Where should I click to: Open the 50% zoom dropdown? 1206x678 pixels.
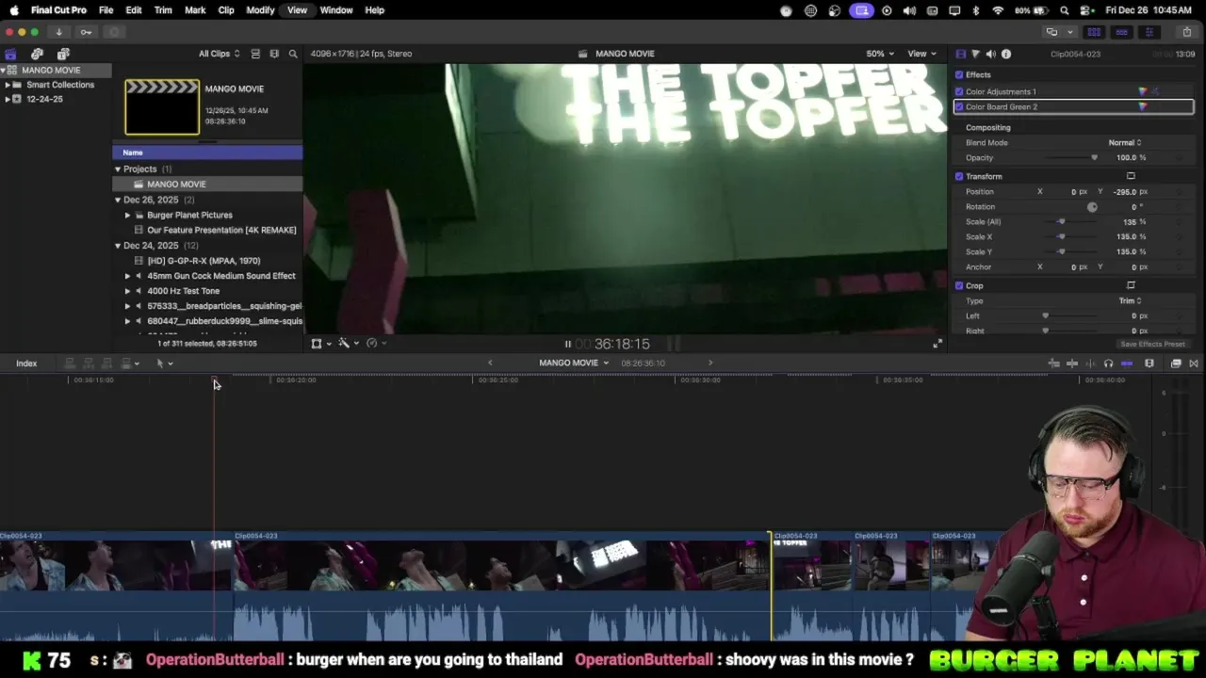[880, 54]
